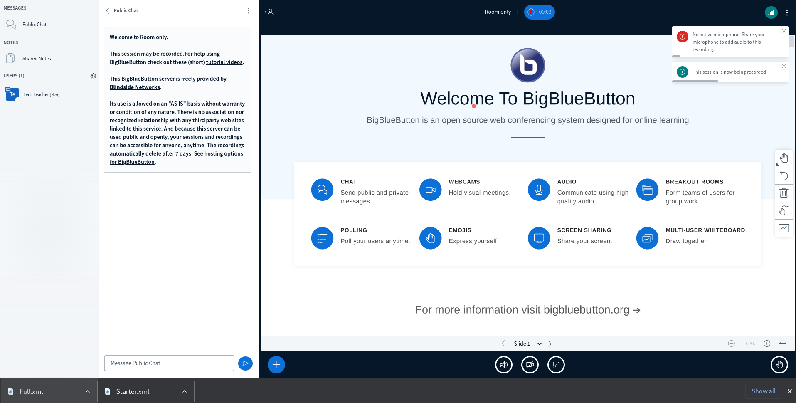Hide Public Chat panel with back arrow
Viewport: 796px width, 403px height.
(108, 11)
